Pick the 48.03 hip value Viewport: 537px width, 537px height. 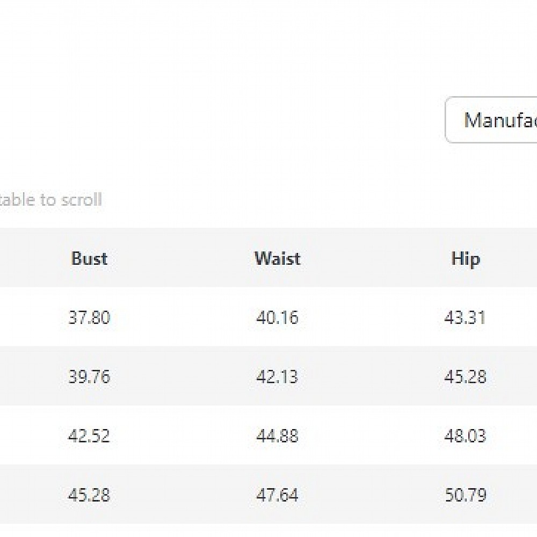(x=465, y=436)
